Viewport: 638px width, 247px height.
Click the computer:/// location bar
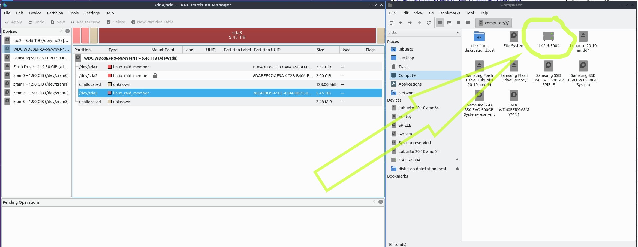point(493,23)
